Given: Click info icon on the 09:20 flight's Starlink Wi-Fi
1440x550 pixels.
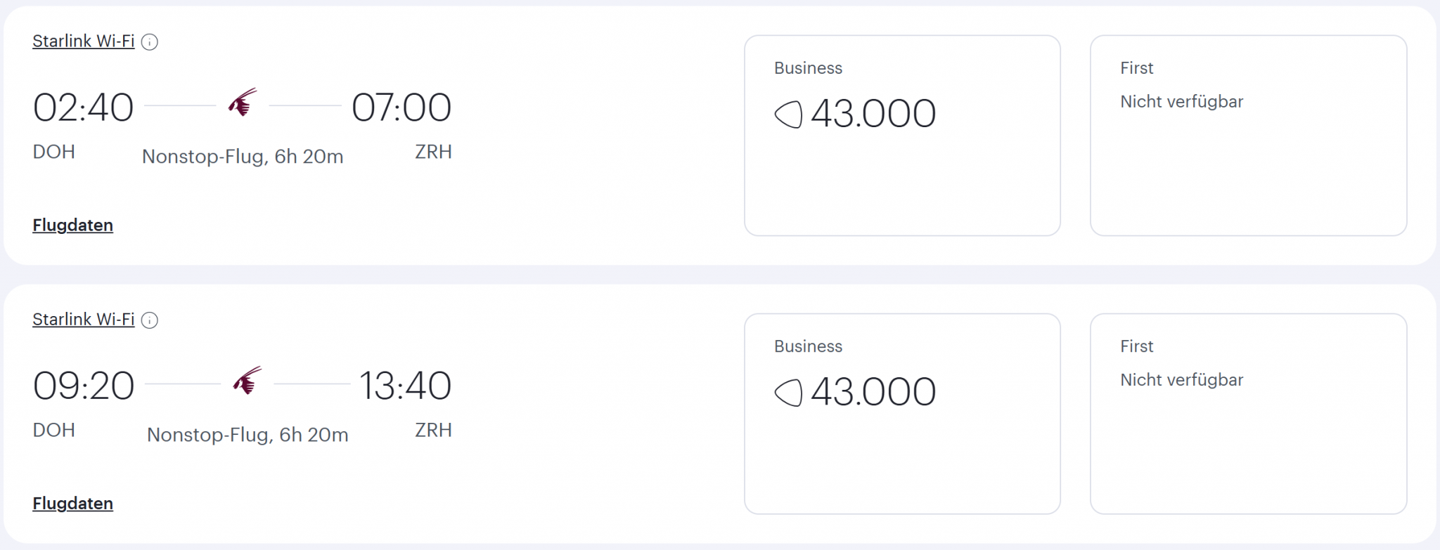Looking at the screenshot, I should (150, 320).
